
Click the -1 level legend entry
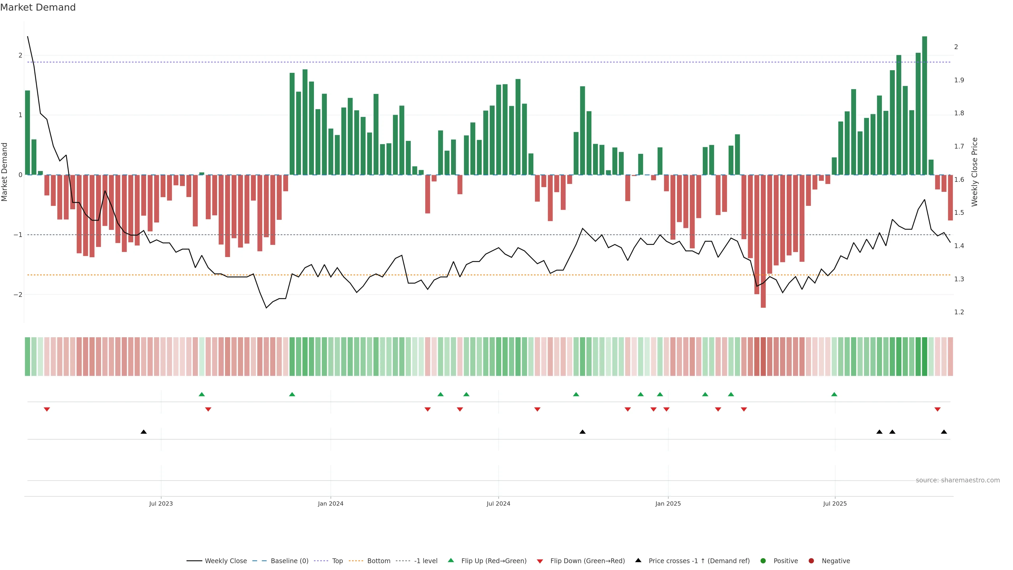426,561
